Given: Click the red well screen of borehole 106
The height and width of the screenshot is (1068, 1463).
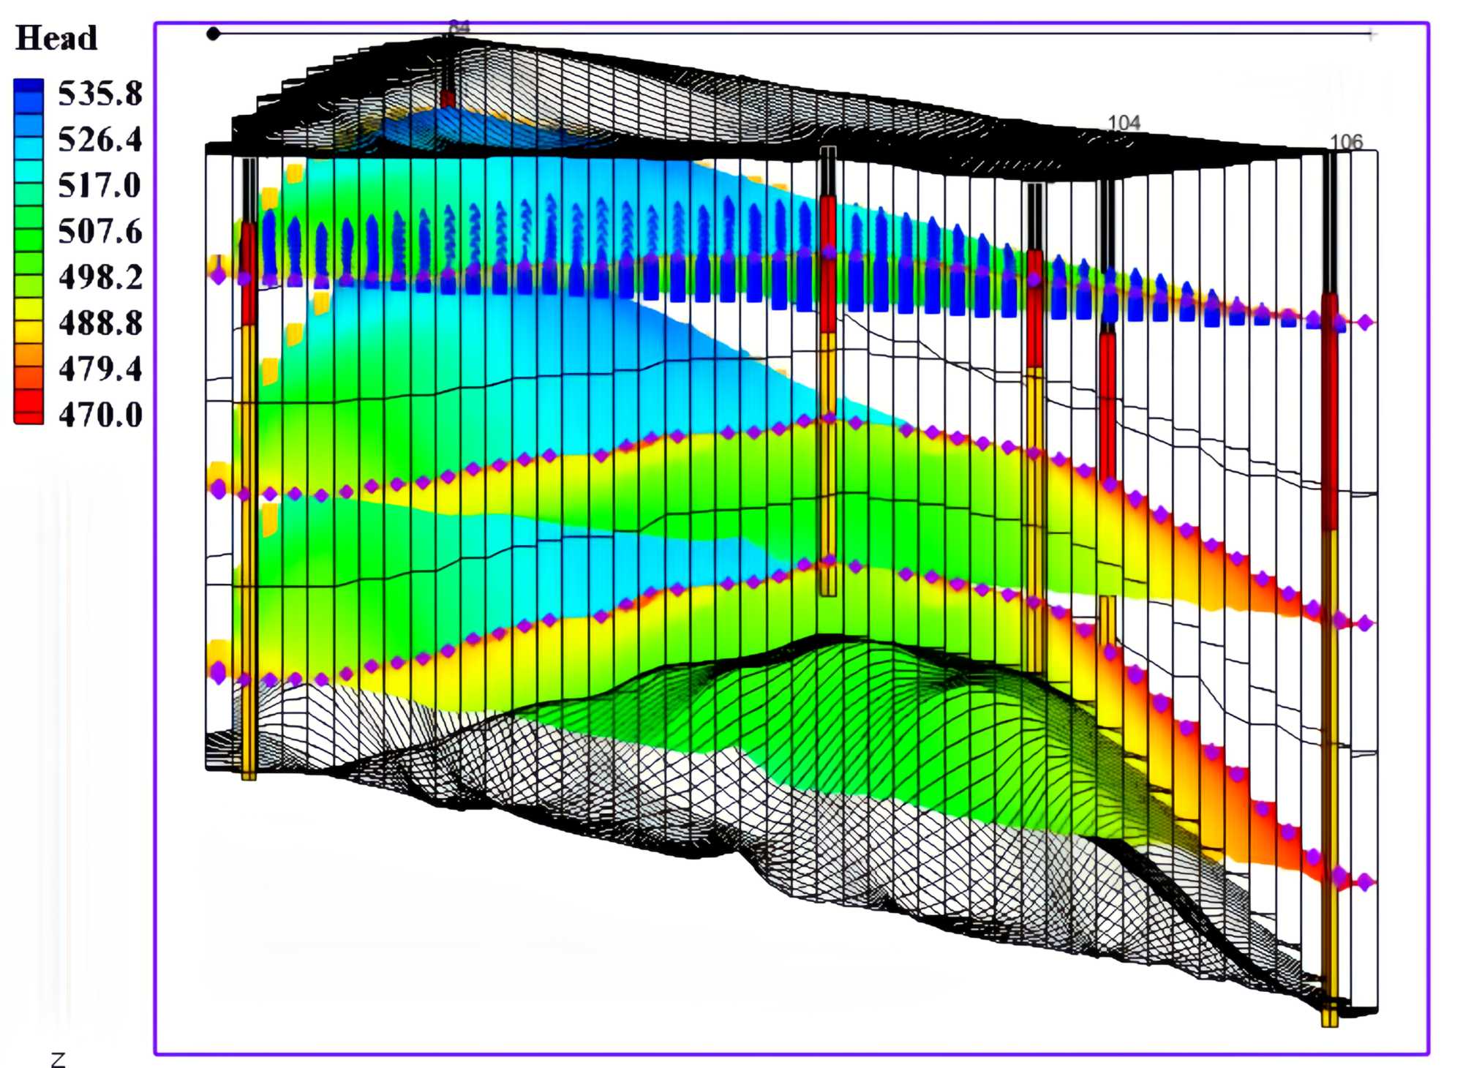Looking at the screenshot, I should 1329,410.
